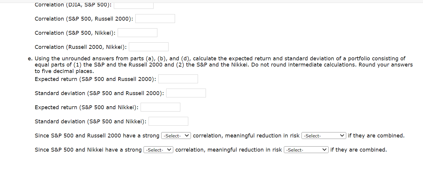Open the risk reduction dropdown in the Nikkei sentence
This screenshot has height=181, width=423.
pyautogui.click(x=306, y=150)
